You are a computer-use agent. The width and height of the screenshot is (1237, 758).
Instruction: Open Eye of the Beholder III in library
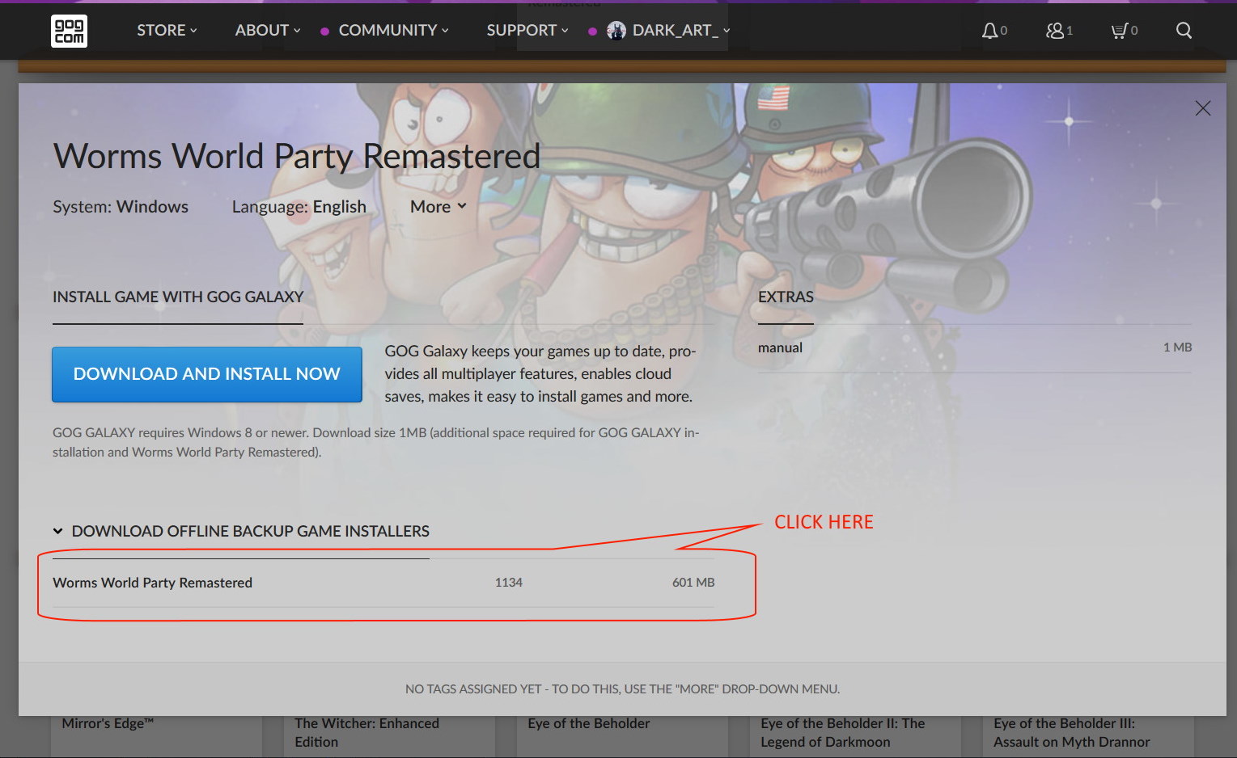1071,733
